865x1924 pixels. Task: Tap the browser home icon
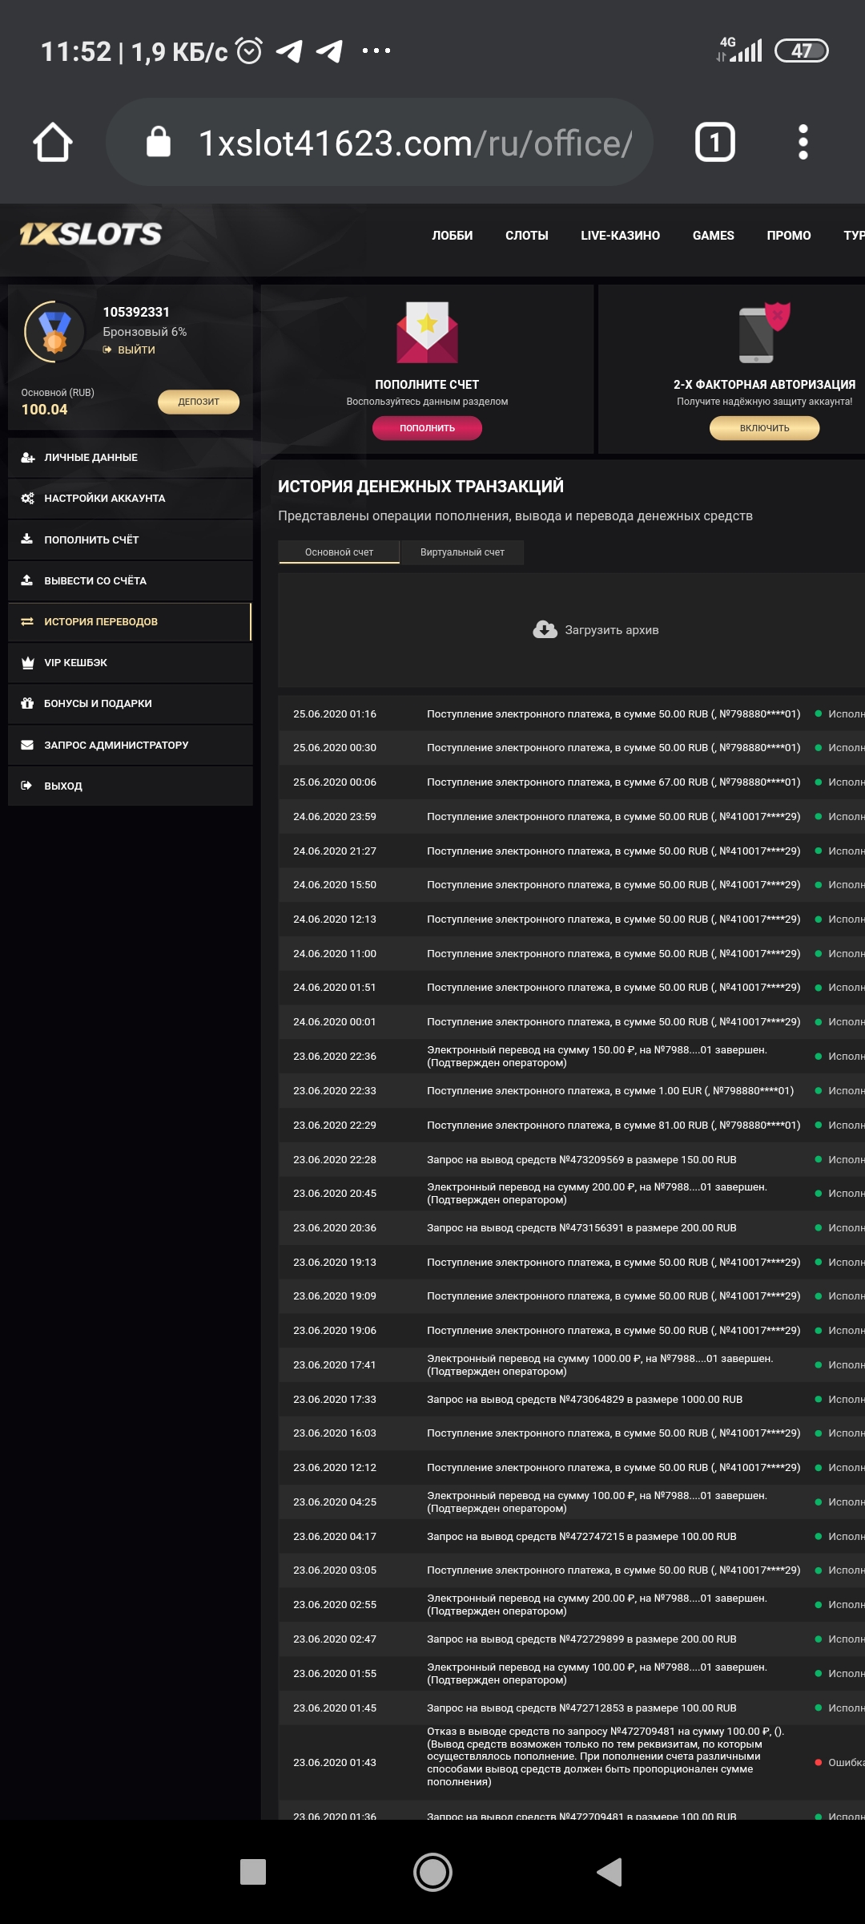coord(53,143)
